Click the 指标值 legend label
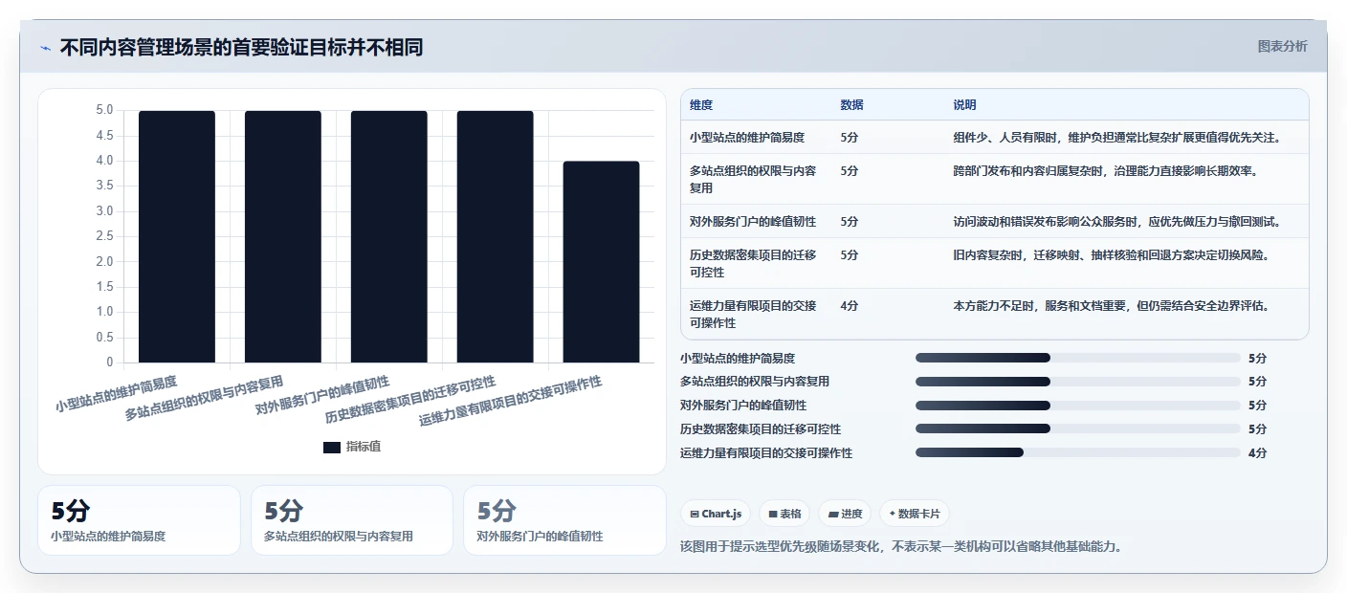The height and width of the screenshot is (593, 1347). click(364, 447)
